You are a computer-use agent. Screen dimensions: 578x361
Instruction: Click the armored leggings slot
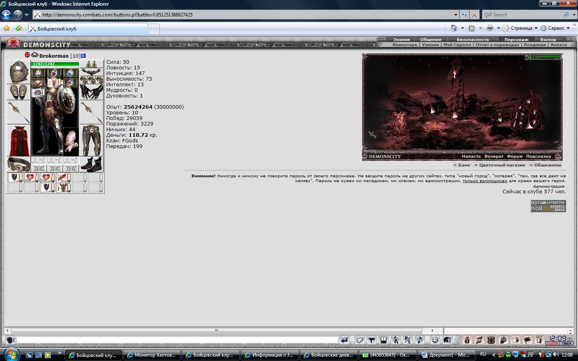(92, 140)
